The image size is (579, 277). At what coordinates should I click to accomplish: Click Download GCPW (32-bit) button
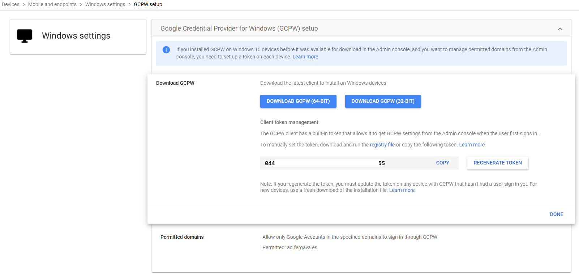(383, 101)
